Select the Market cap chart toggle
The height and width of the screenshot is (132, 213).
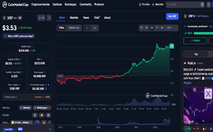coord(74,28)
